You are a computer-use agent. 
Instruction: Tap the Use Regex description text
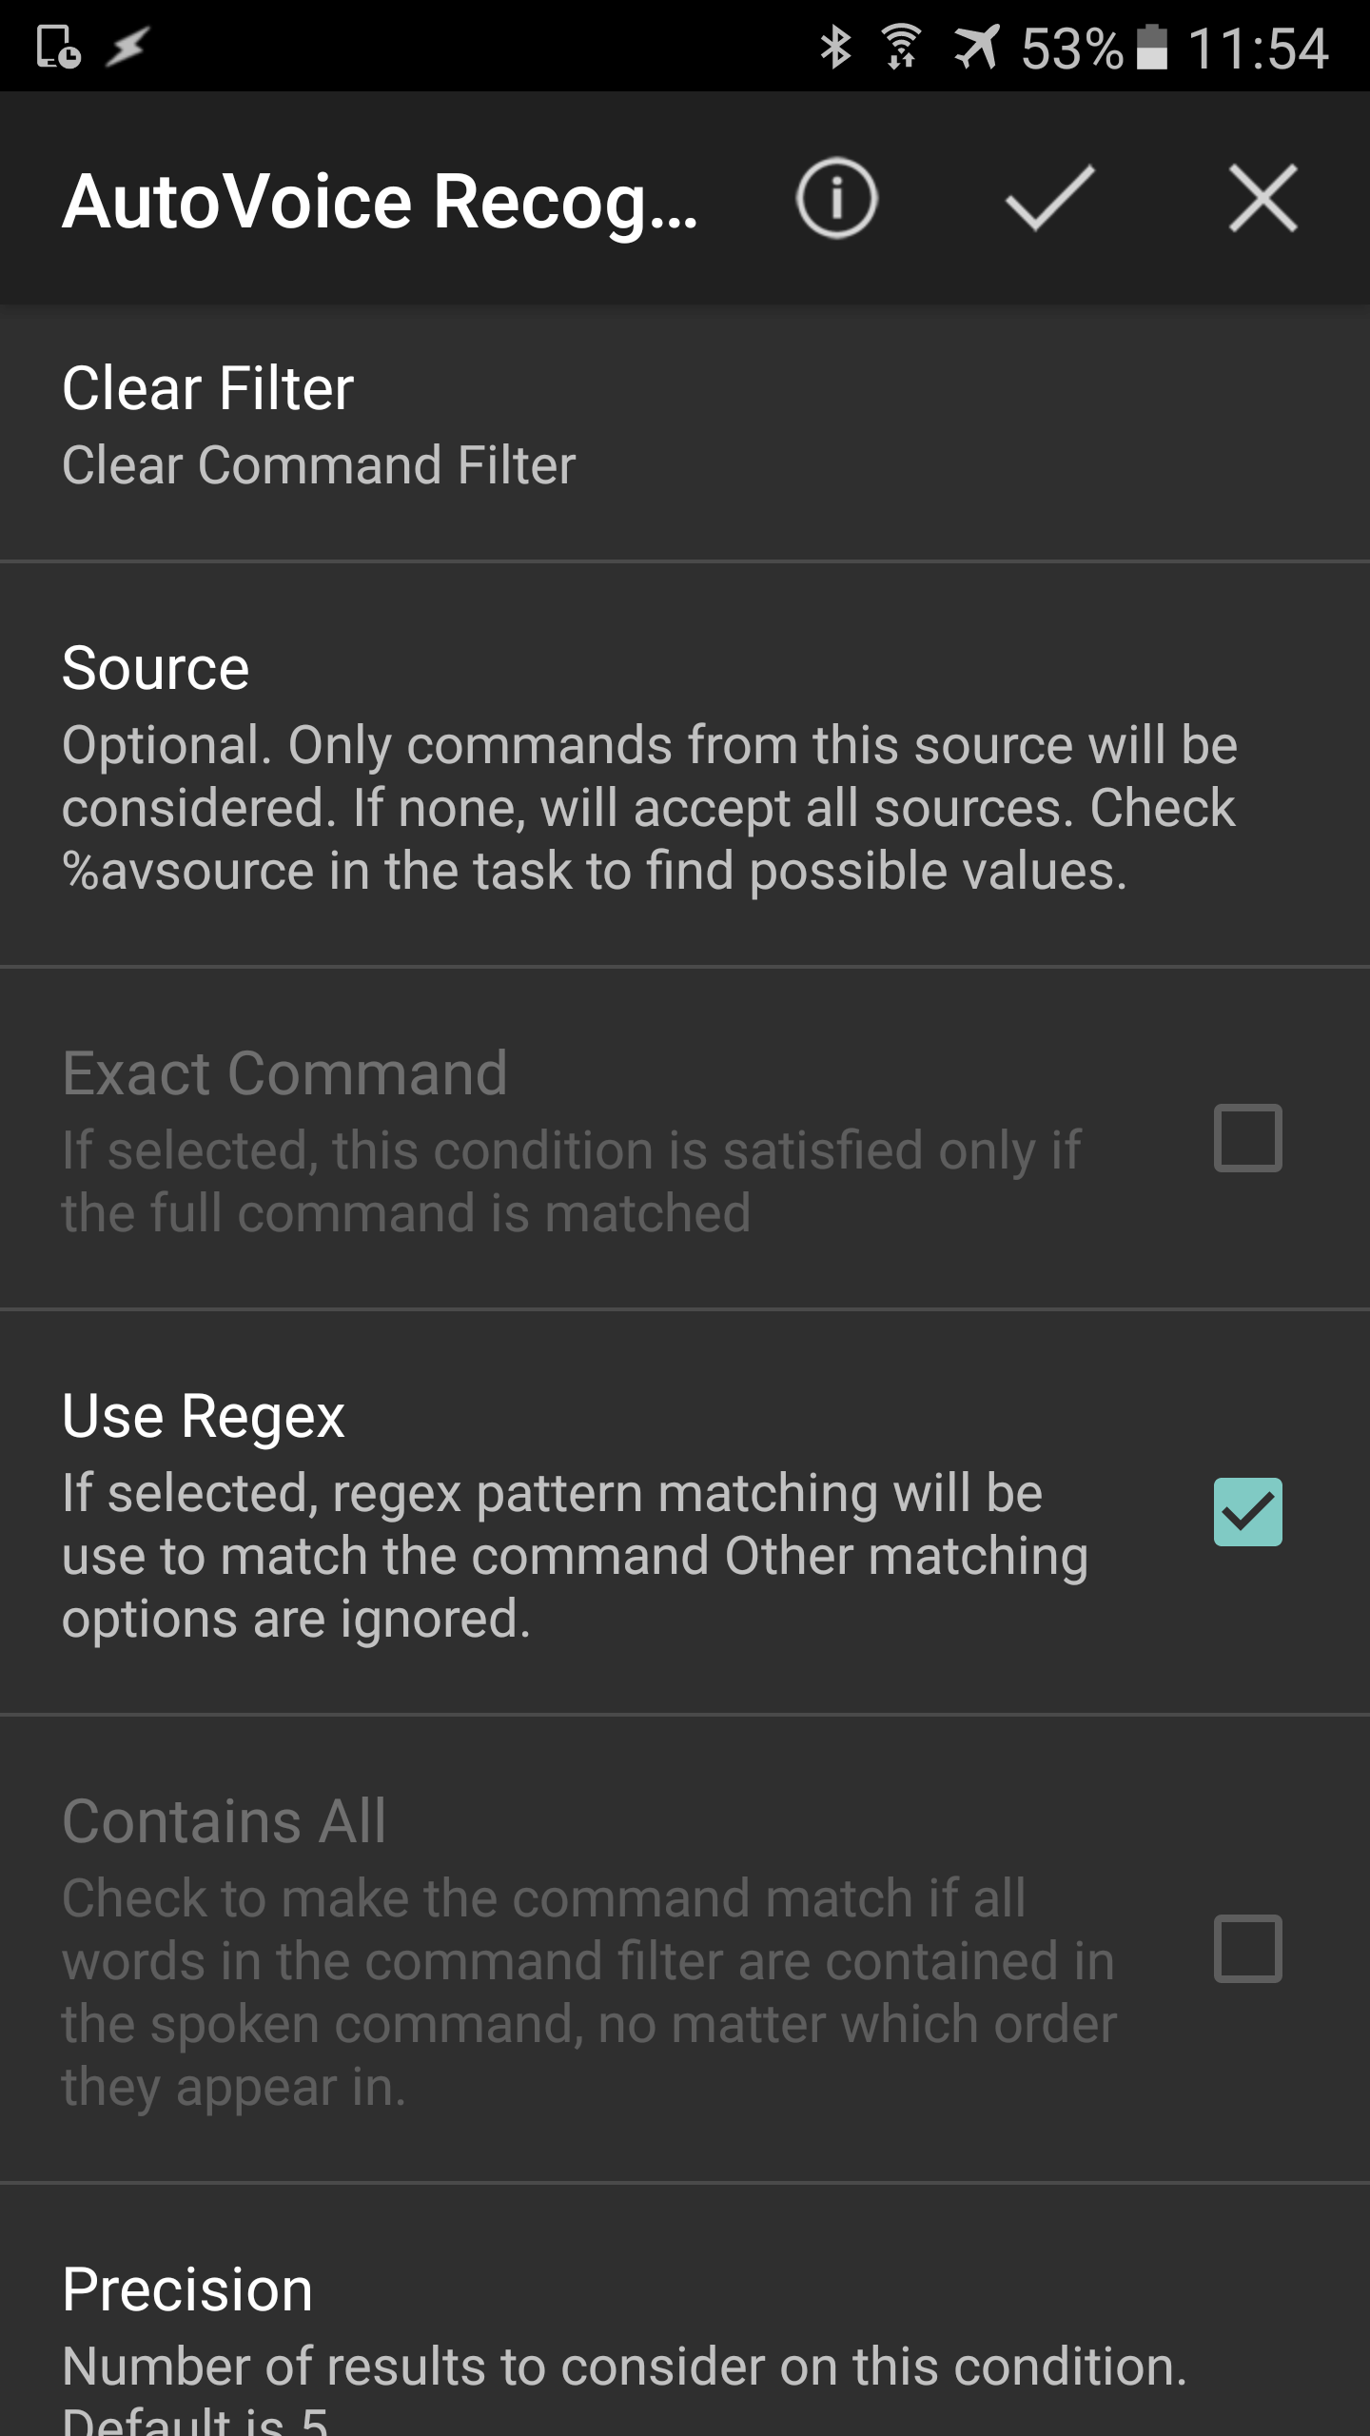pyautogui.click(x=575, y=1556)
